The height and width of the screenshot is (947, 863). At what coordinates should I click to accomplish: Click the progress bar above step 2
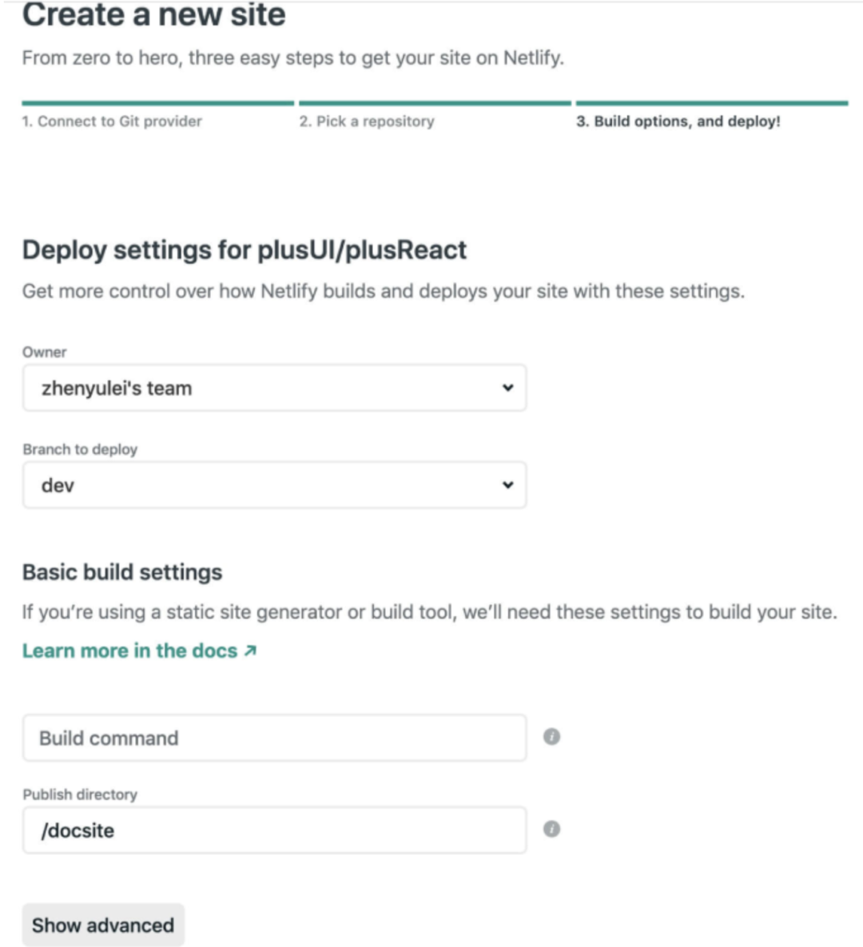[x=435, y=103]
